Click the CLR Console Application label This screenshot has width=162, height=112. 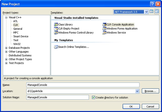(x=120, y=25)
